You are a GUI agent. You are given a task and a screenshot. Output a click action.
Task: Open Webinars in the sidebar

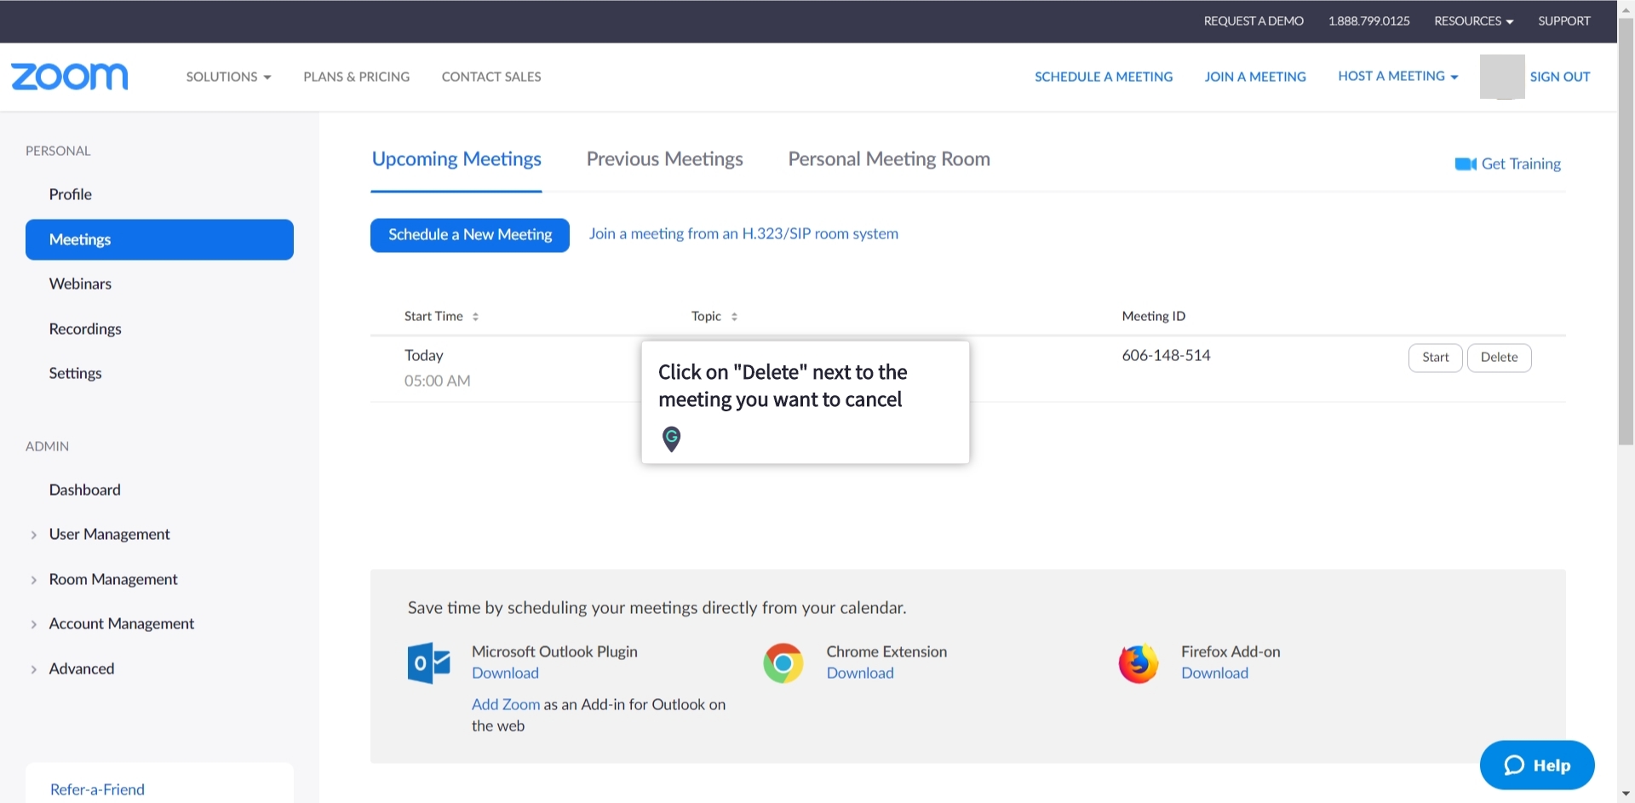pyautogui.click(x=80, y=284)
